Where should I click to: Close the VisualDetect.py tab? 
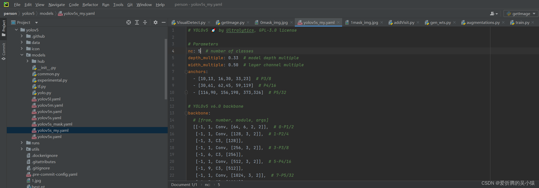click(209, 22)
